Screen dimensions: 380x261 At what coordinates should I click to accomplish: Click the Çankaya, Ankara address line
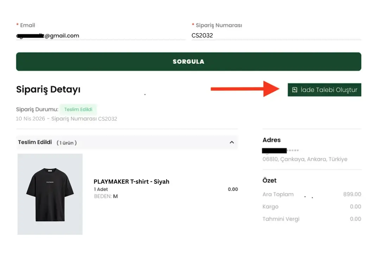pyautogui.click(x=305, y=159)
